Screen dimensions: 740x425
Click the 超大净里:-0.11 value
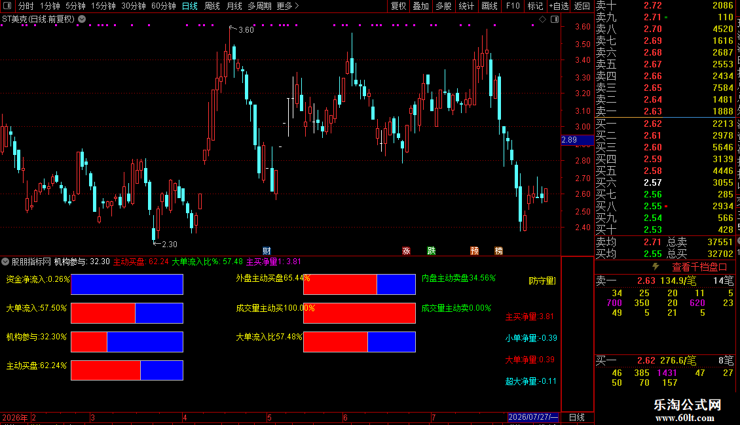click(x=531, y=381)
